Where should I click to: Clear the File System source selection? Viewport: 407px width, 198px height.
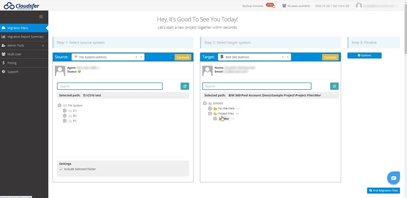[x=136, y=57]
